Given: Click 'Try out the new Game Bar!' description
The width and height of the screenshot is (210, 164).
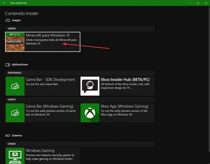Looking at the screenshot, I should pyautogui.click(x=42, y=84).
